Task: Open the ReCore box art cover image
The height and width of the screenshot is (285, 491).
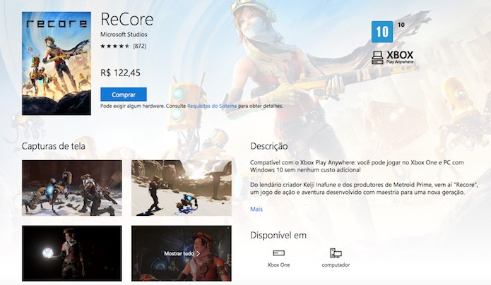Action: pyautogui.click(x=57, y=63)
